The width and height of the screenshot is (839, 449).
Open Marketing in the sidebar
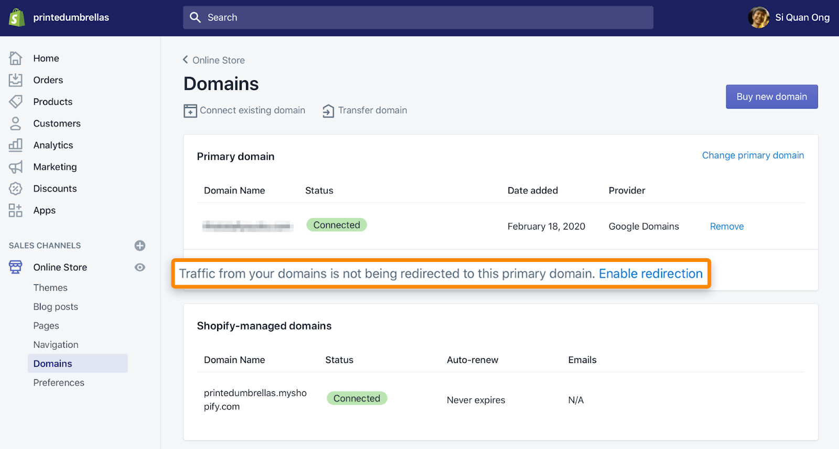tap(55, 167)
